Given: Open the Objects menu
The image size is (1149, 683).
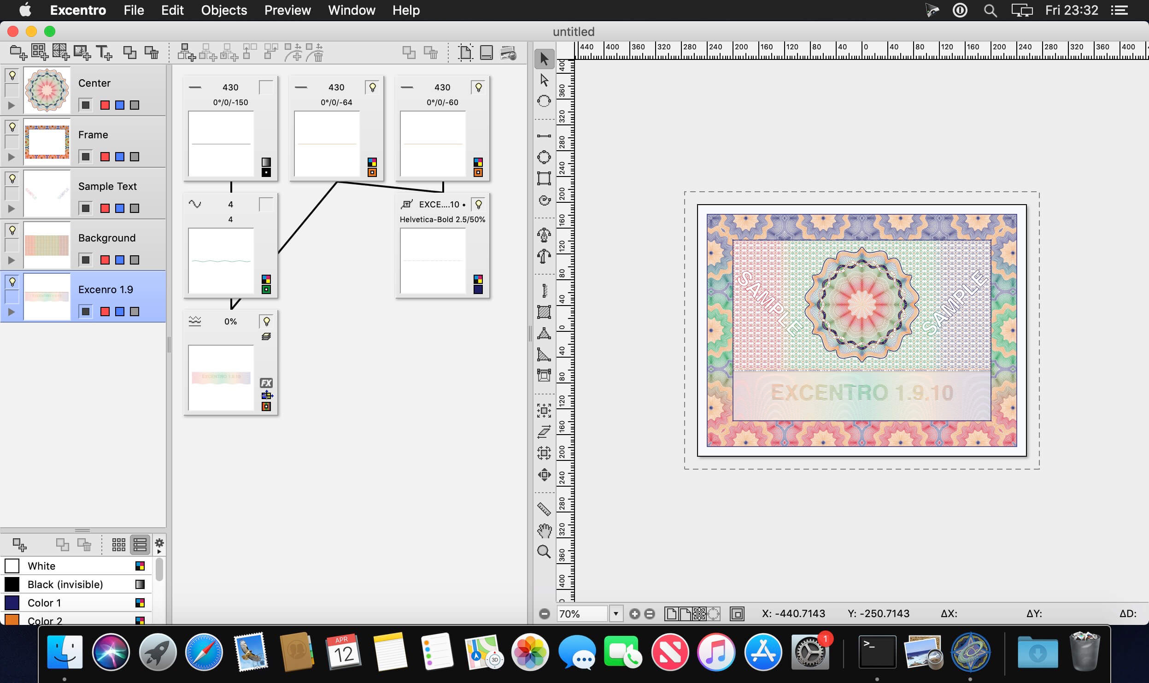Looking at the screenshot, I should pyautogui.click(x=224, y=10).
